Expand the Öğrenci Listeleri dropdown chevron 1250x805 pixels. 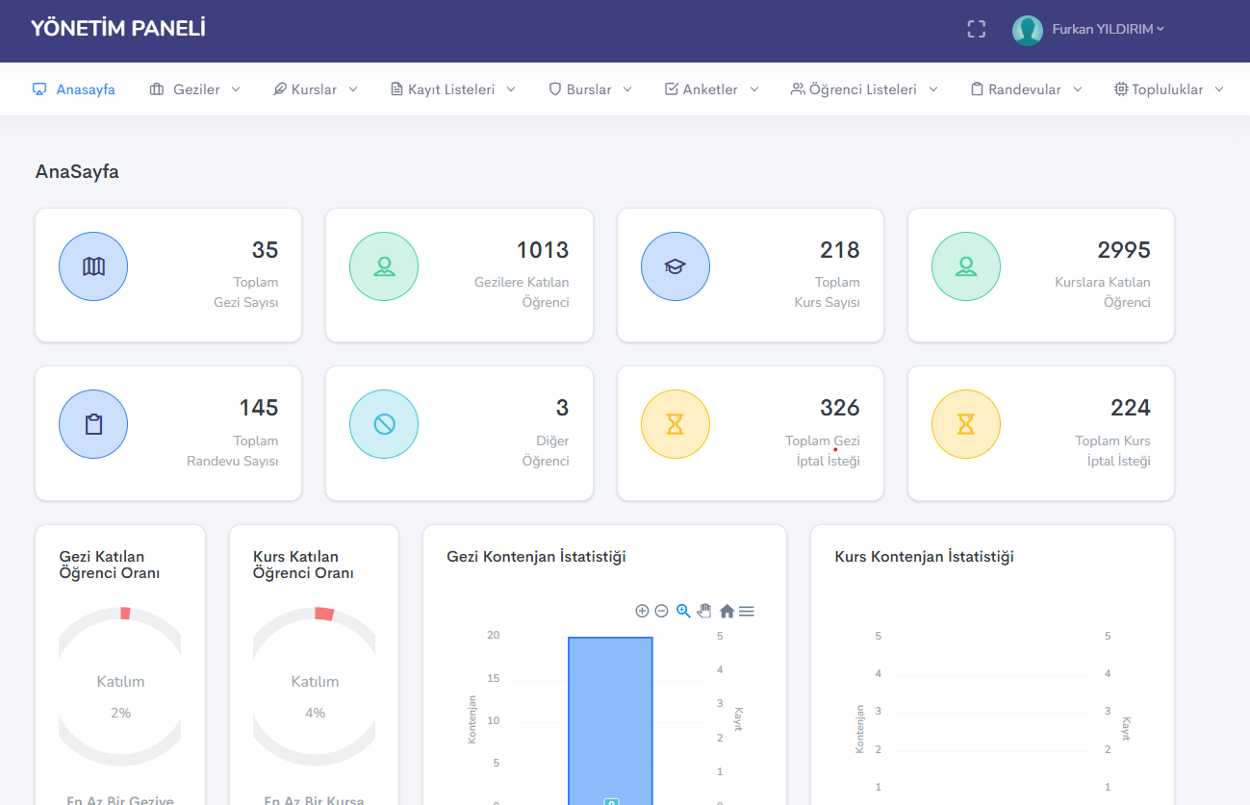(x=933, y=89)
